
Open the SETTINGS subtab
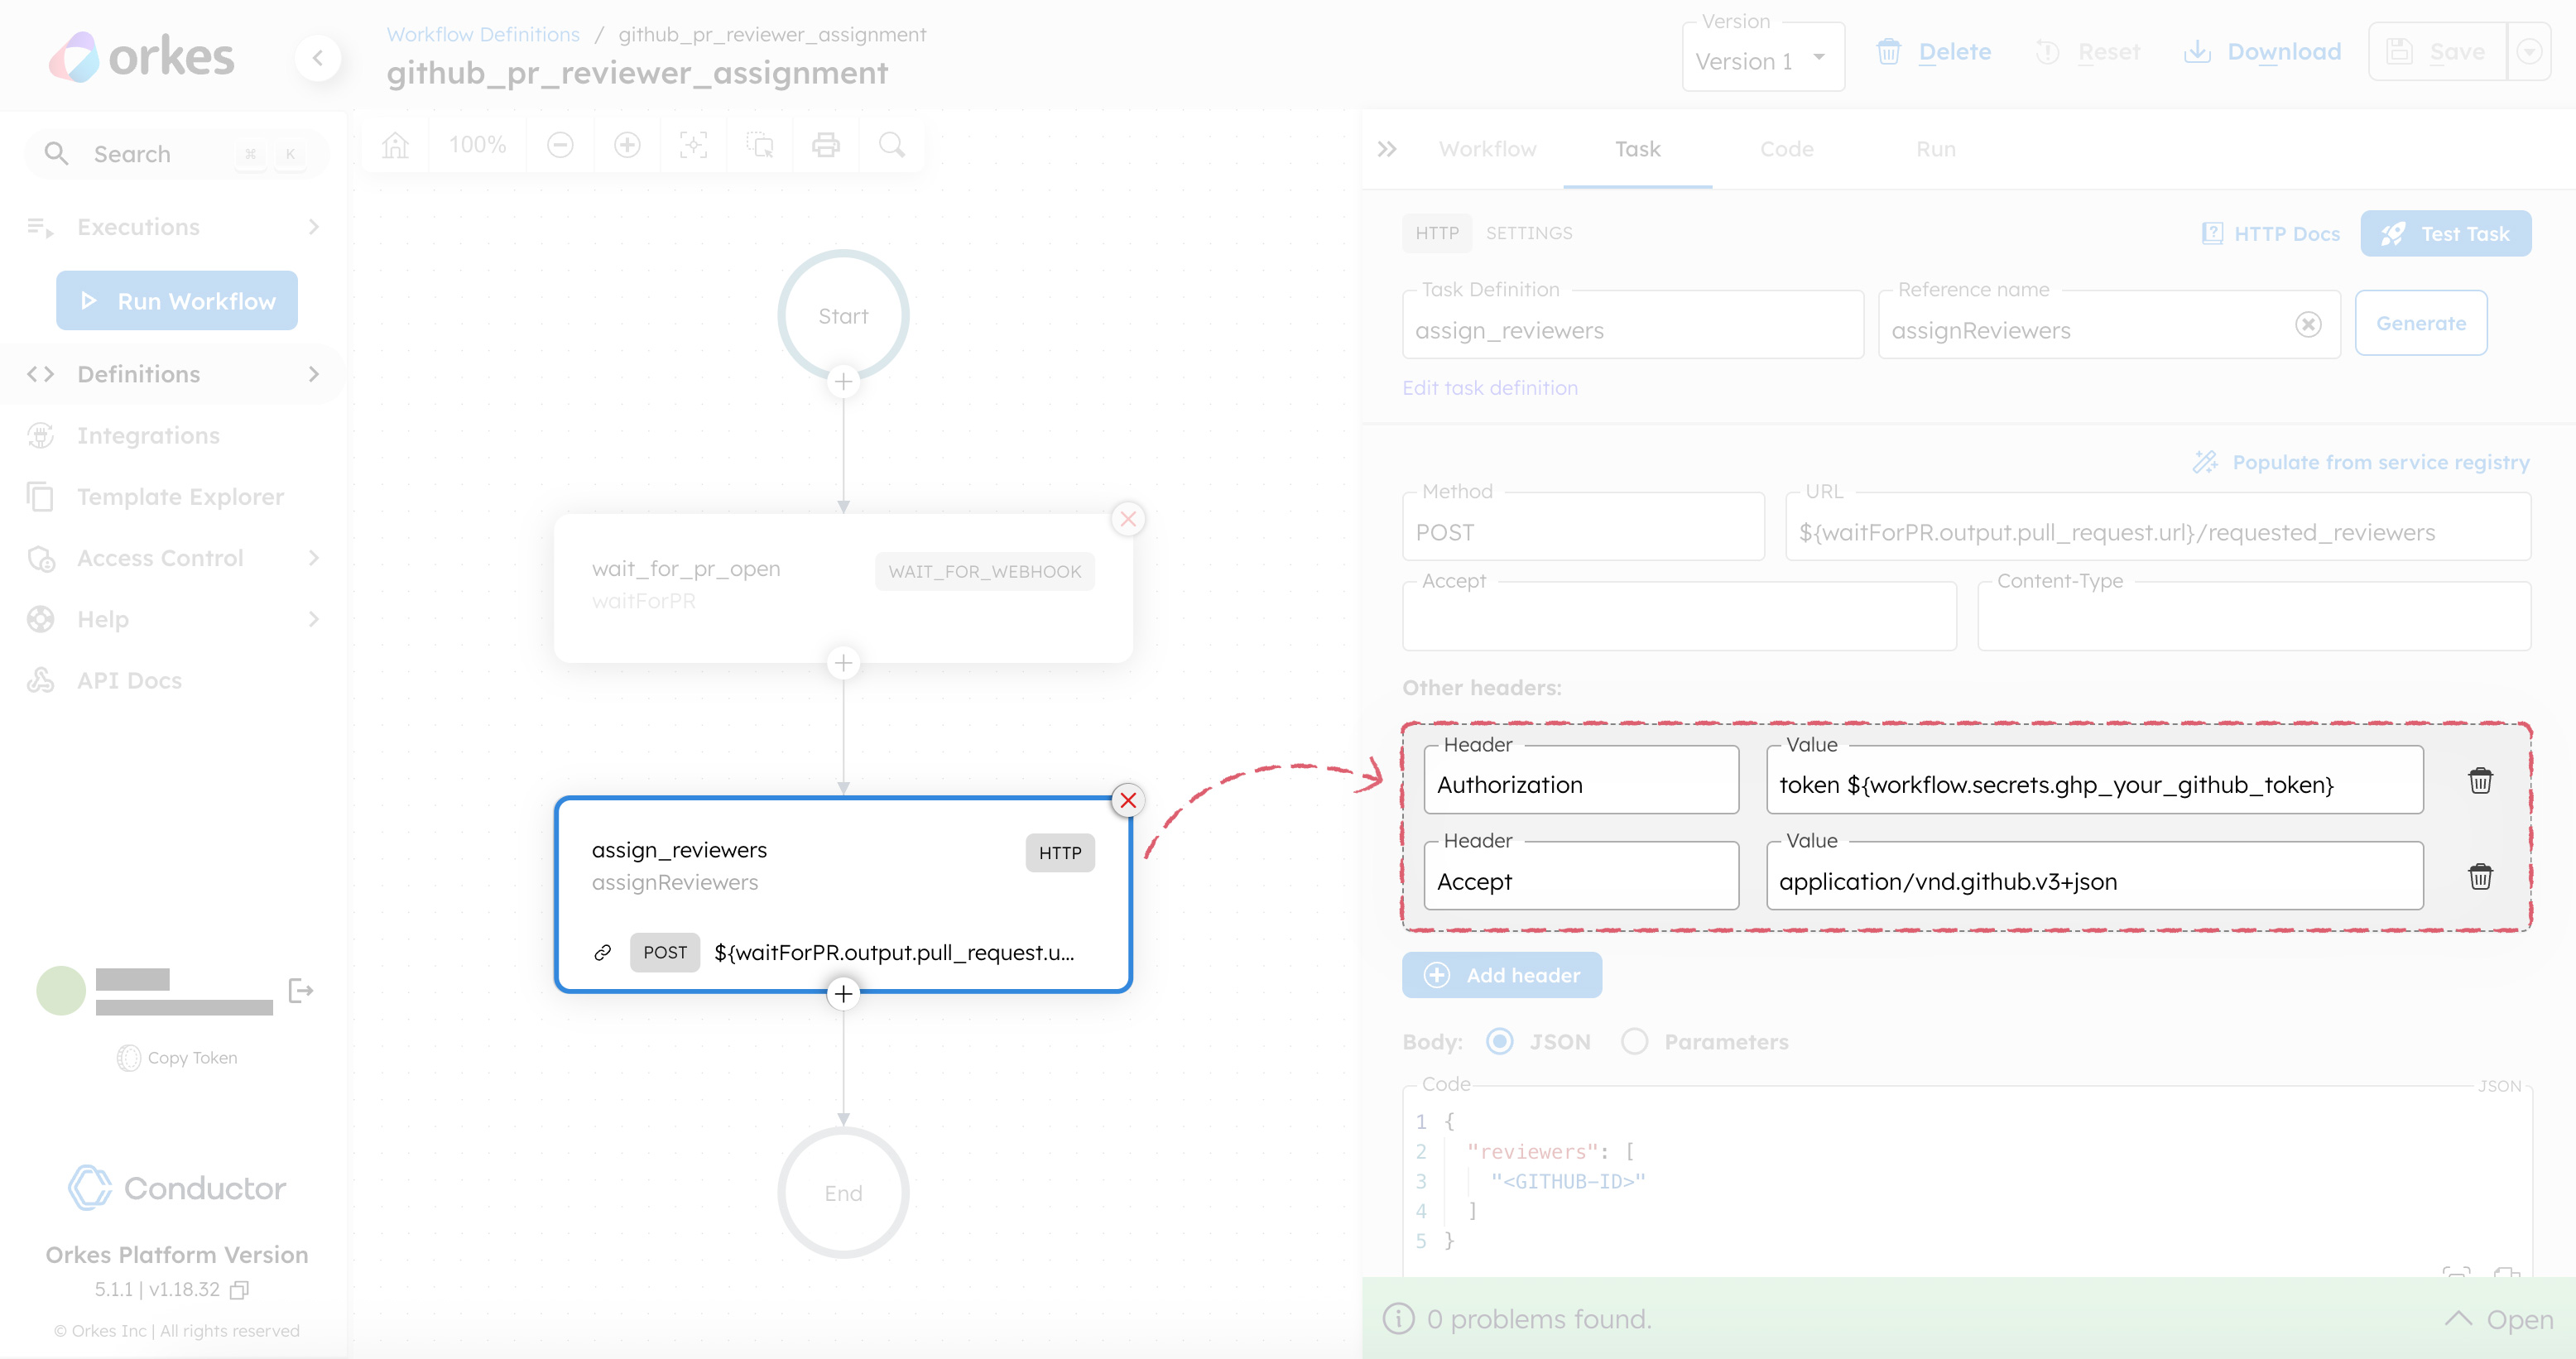click(x=1529, y=233)
